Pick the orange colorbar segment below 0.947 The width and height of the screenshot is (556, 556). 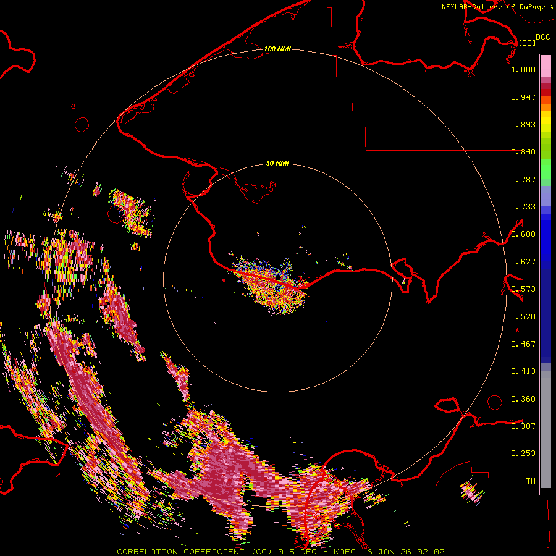coord(545,107)
